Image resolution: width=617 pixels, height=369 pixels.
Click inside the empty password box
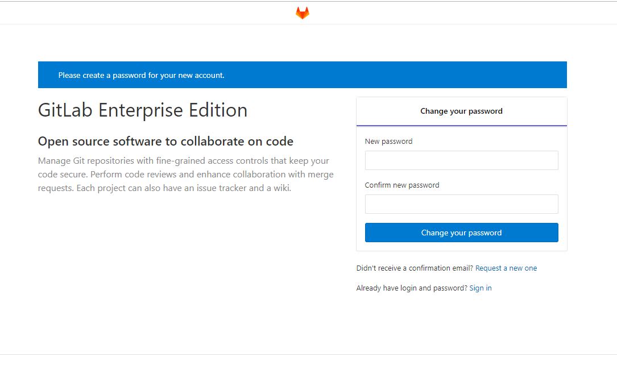point(461,160)
